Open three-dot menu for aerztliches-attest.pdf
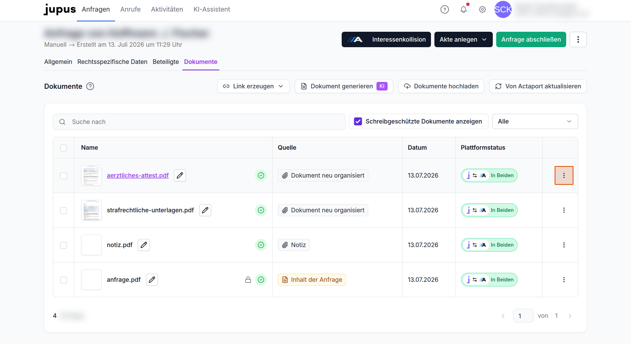The image size is (631, 344). [x=564, y=175]
